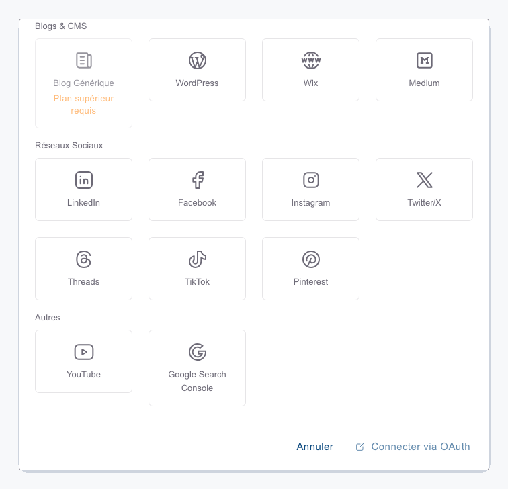The image size is (508, 489).
Task: Pick the YouTube play icon
Action: [84, 352]
